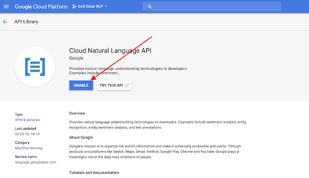Go back using the API Library arrow
The image size is (309, 178).
(5, 22)
